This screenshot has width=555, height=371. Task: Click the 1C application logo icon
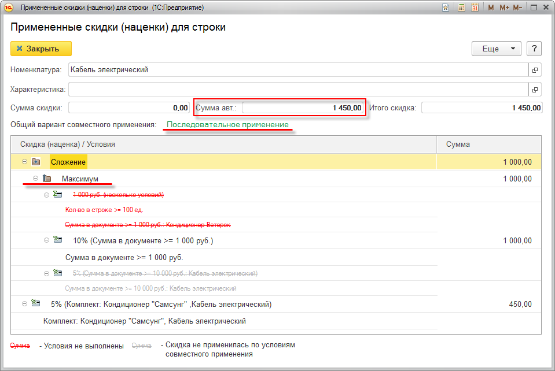pyautogui.click(x=8, y=8)
